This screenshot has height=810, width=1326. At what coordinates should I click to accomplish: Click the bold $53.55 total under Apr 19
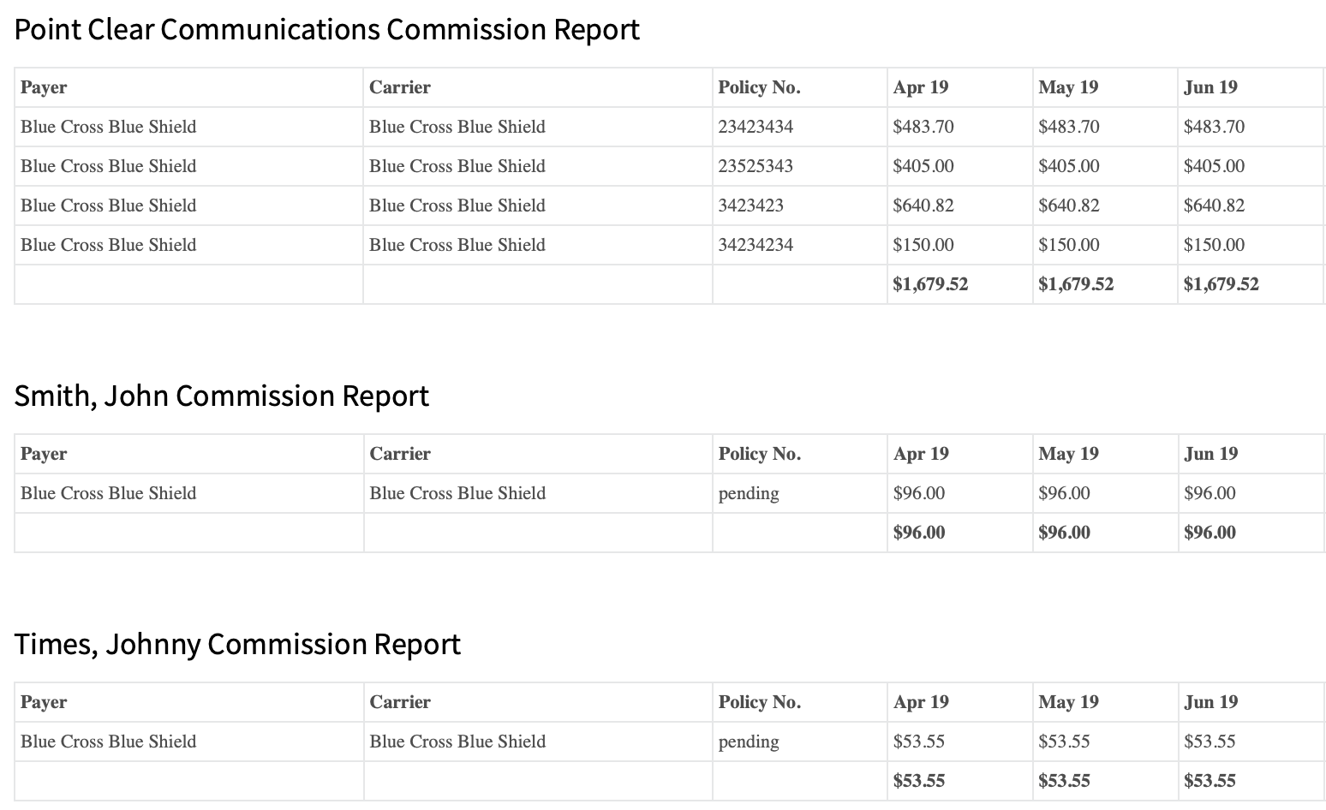pyautogui.click(x=918, y=781)
